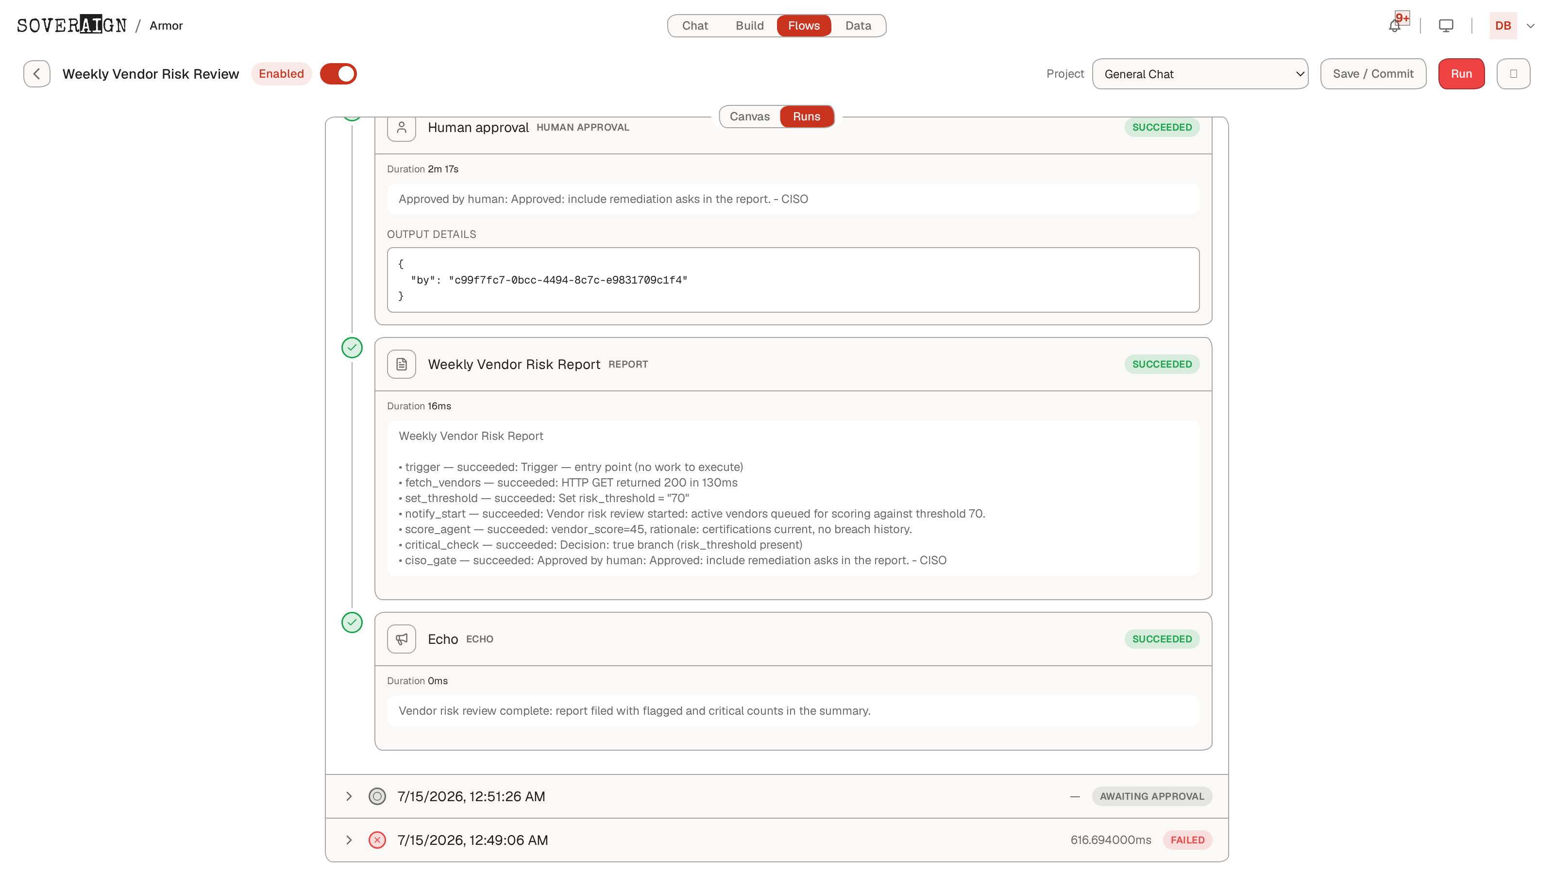Click the SOVERAIGN logo
Screen dimensions: 1554x874
click(x=72, y=25)
